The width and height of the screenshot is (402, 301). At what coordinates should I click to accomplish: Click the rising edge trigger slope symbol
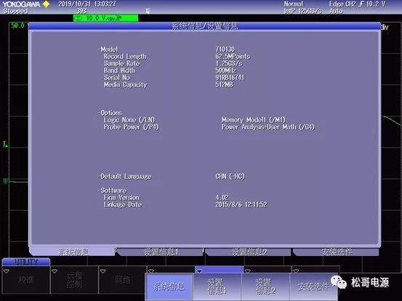coord(361,4)
